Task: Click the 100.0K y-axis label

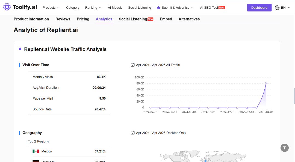Action: click(139, 77)
